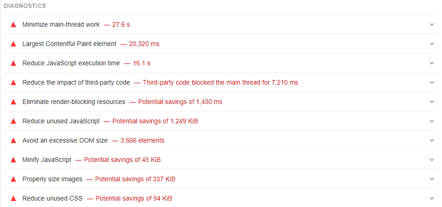
Task: Click the red warning triangle beside Minimize main-thread work
Action: point(13,24)
